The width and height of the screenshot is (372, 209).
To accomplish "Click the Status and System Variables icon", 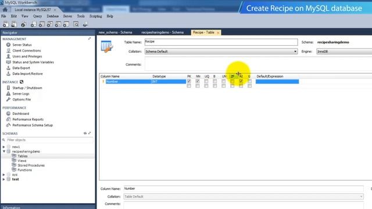I will [8, 62].
